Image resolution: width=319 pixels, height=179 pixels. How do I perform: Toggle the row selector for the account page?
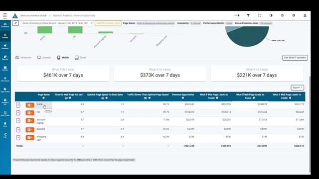[18, 129]
